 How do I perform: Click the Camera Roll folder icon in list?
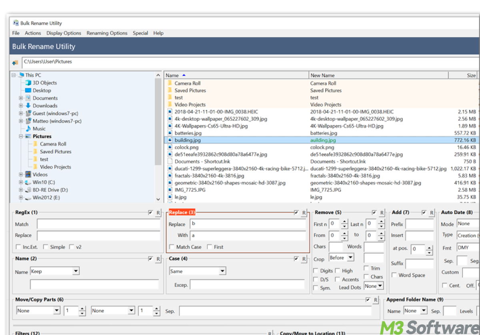tap(170, 83)
